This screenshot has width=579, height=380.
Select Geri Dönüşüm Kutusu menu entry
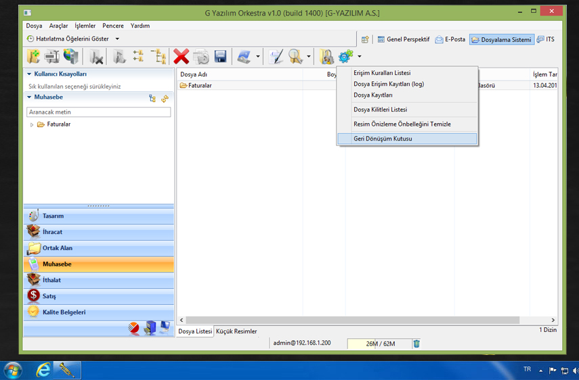[x=383, y=139]
